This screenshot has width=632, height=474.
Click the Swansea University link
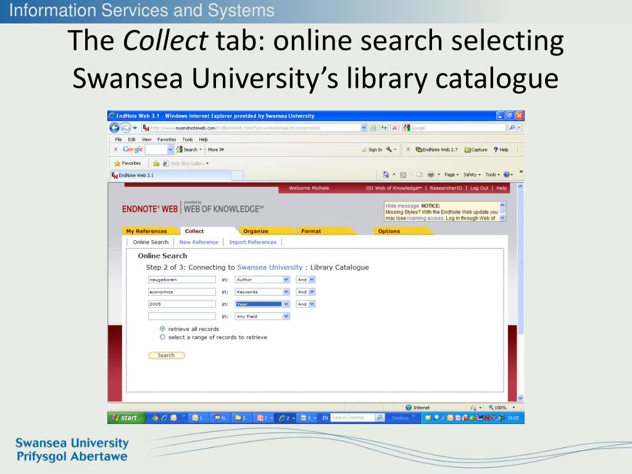[x=270, y=267]
